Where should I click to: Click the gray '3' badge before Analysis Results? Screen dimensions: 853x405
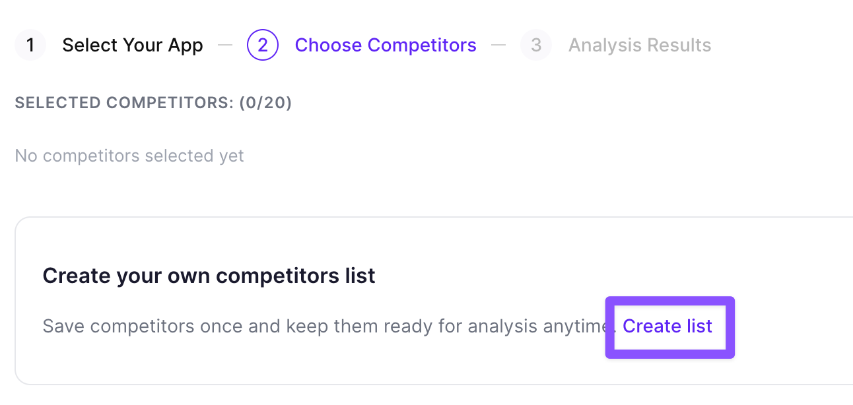(536, 45)
